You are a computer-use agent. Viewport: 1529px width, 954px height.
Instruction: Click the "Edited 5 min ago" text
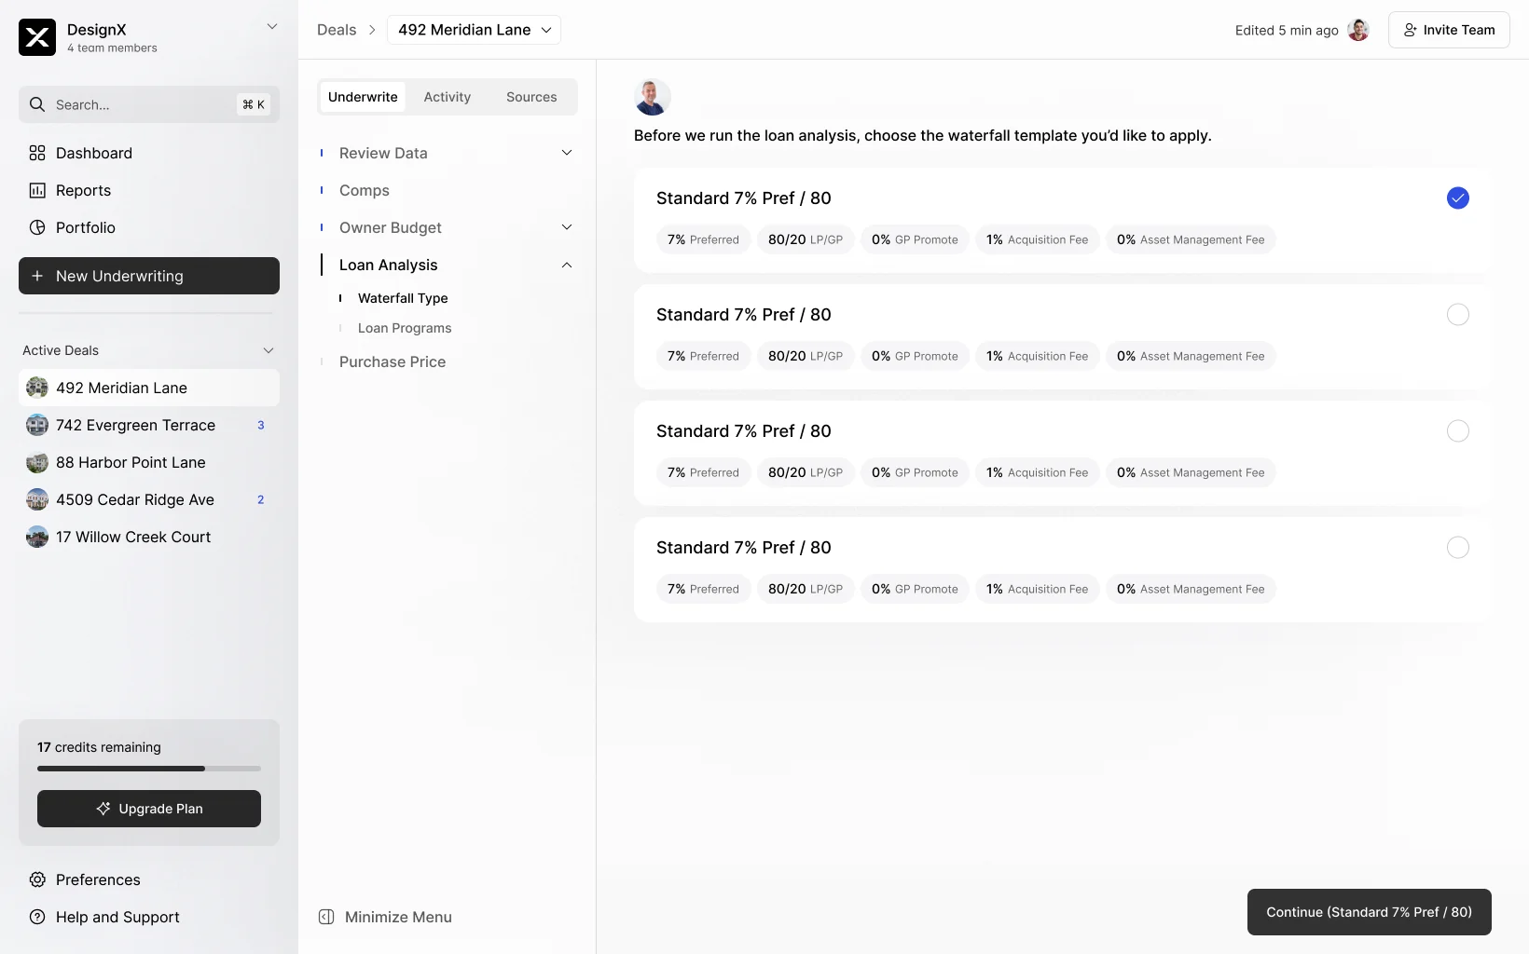pyautogui.click(x=1287, y=30)
